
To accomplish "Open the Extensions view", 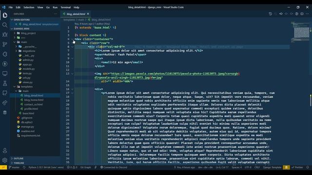I will point(5,54).
